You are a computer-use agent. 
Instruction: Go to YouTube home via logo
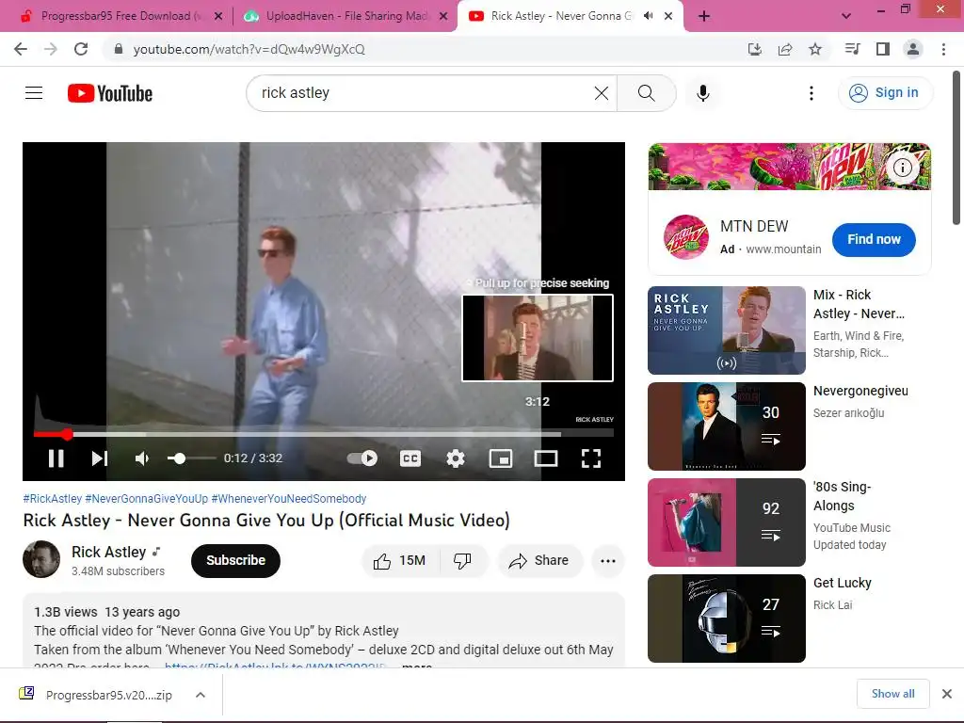[110, 93]
